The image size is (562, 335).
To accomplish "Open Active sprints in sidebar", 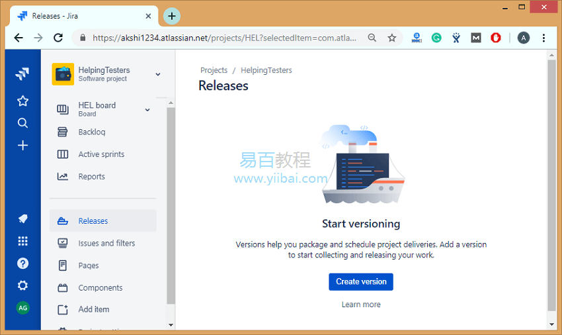I will coord(103,154).
